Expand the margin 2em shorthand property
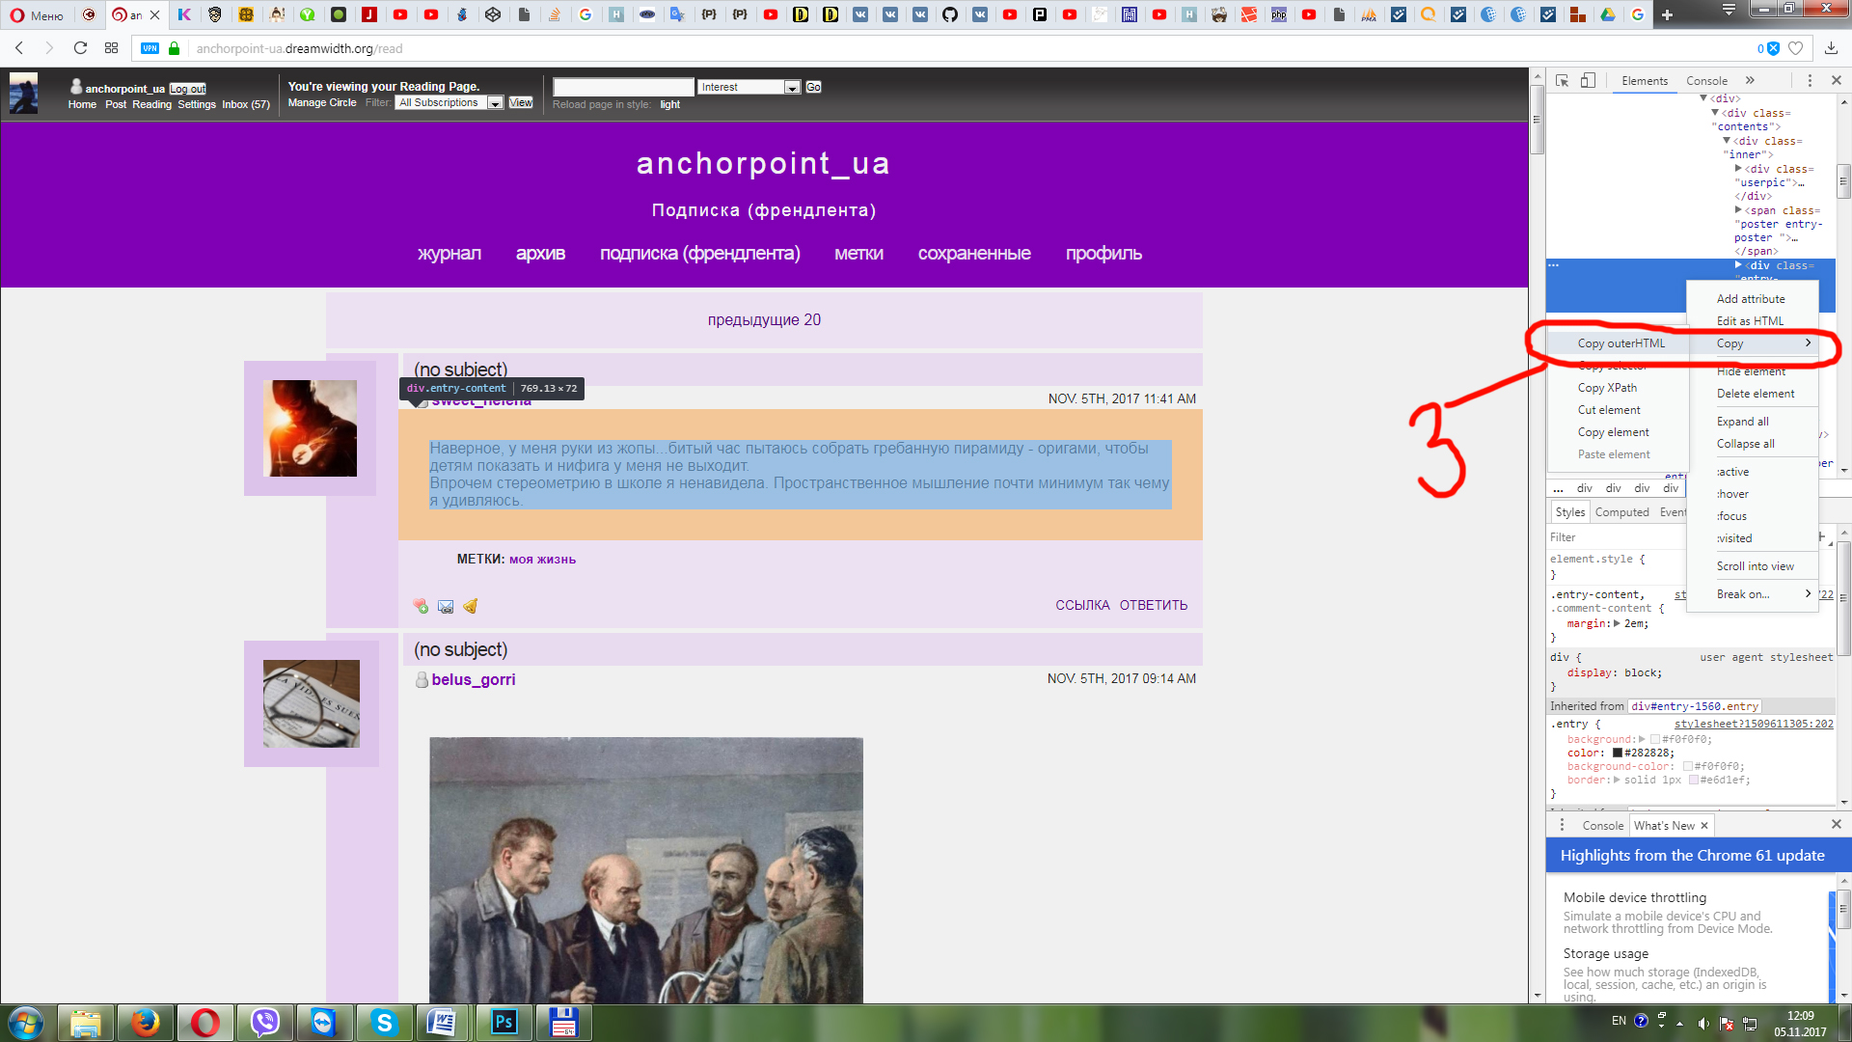This screenshot has width=1852, height=1042. point(1618,623)
